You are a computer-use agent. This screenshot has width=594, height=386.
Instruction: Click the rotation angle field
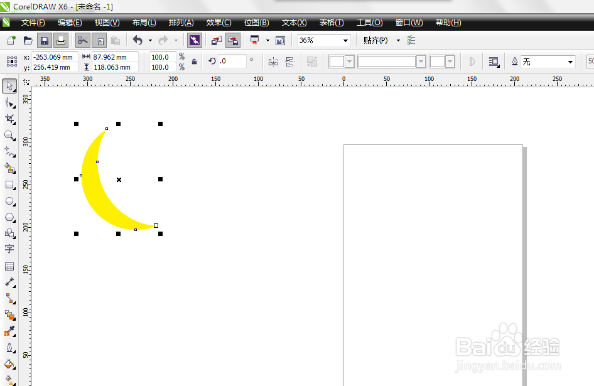(232, 62)
